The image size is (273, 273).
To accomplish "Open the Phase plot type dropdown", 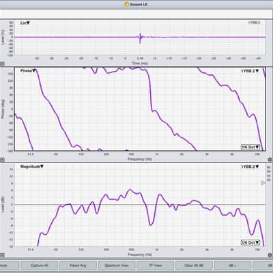I will pyautogui.click(x=28, y=71).
